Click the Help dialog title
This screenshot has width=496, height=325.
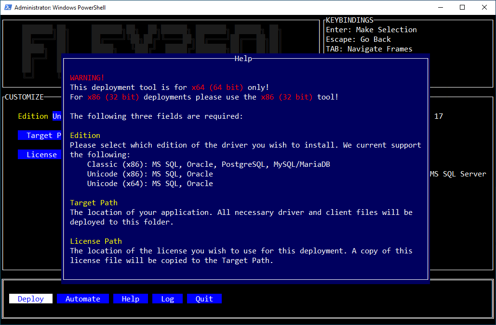pyautogui.click(x=243, y=59)
